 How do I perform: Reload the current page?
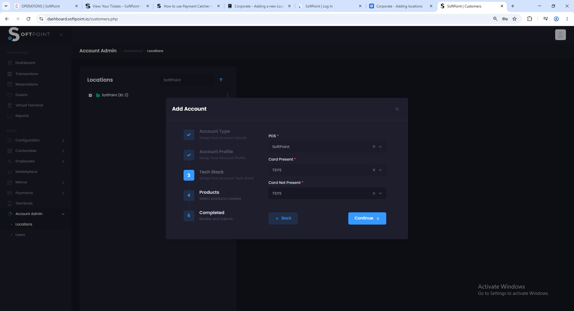pos(28,19)
